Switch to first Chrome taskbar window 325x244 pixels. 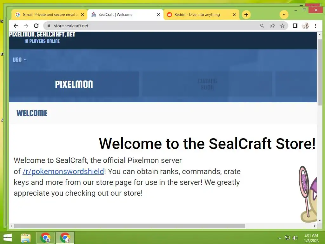click(x=45, y=238)
